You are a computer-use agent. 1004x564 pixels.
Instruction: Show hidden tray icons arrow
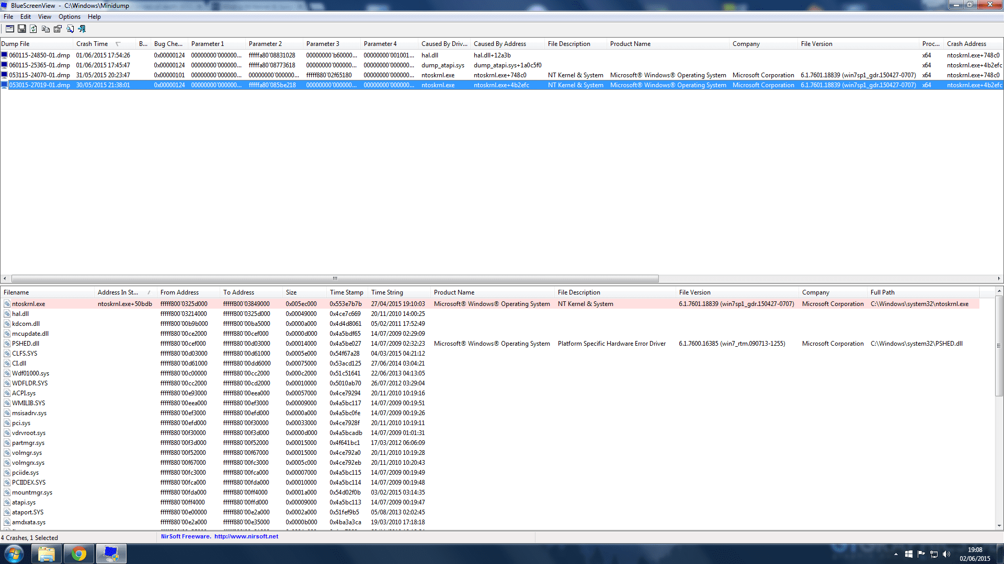[x=896, y=554]
